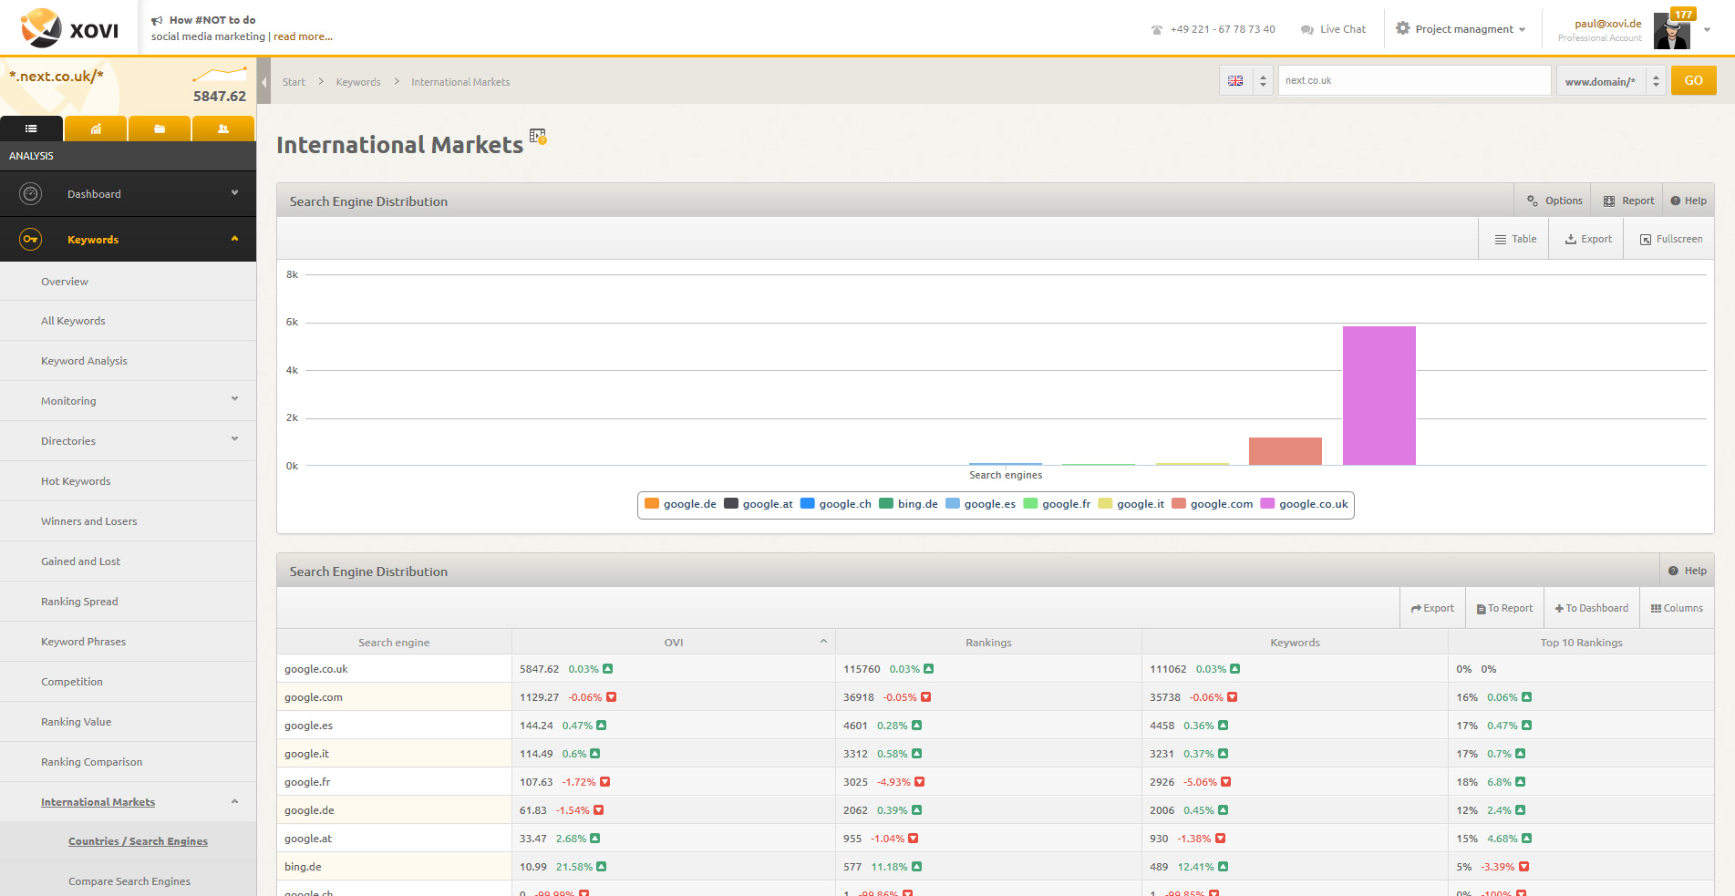1735x896 pixels.
Task: Open the www.domain/* mode dropdown
Action: point(1611,80)
